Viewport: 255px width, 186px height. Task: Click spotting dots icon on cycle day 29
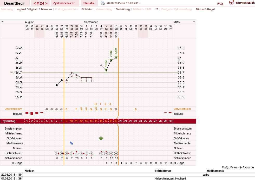165,112
